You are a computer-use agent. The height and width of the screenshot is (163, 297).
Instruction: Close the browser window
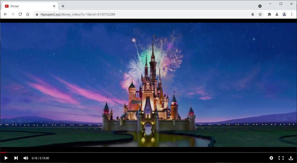[292, 4]
